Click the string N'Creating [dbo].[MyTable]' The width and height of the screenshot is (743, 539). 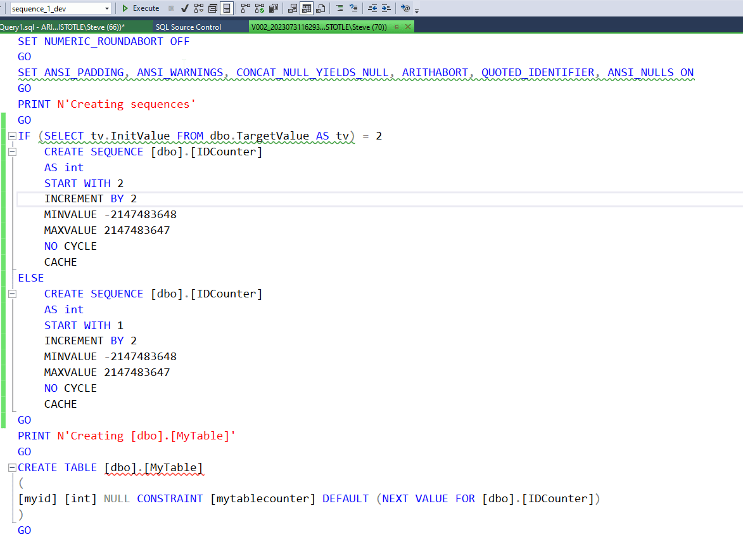click(146, 436)
